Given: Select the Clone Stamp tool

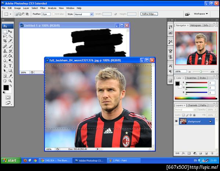Looking at the screenshot, I should point(5,51).
